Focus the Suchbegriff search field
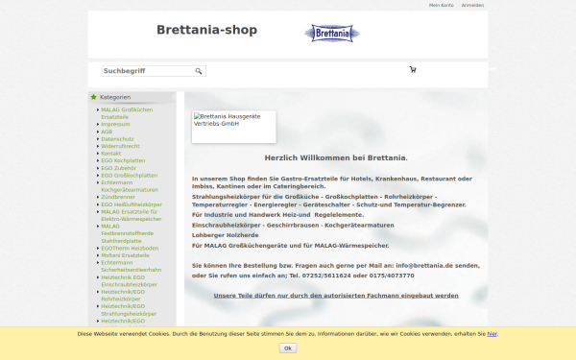 (154, 71)
